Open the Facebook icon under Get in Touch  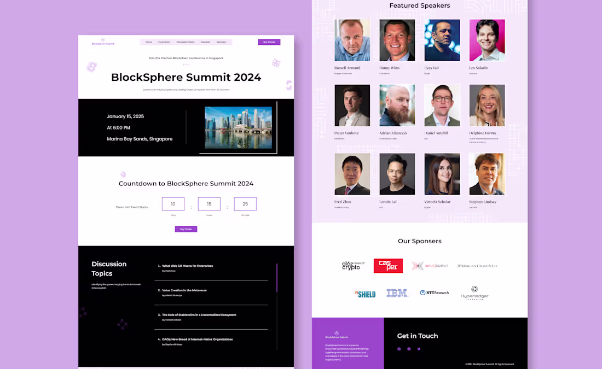[409, 349]
